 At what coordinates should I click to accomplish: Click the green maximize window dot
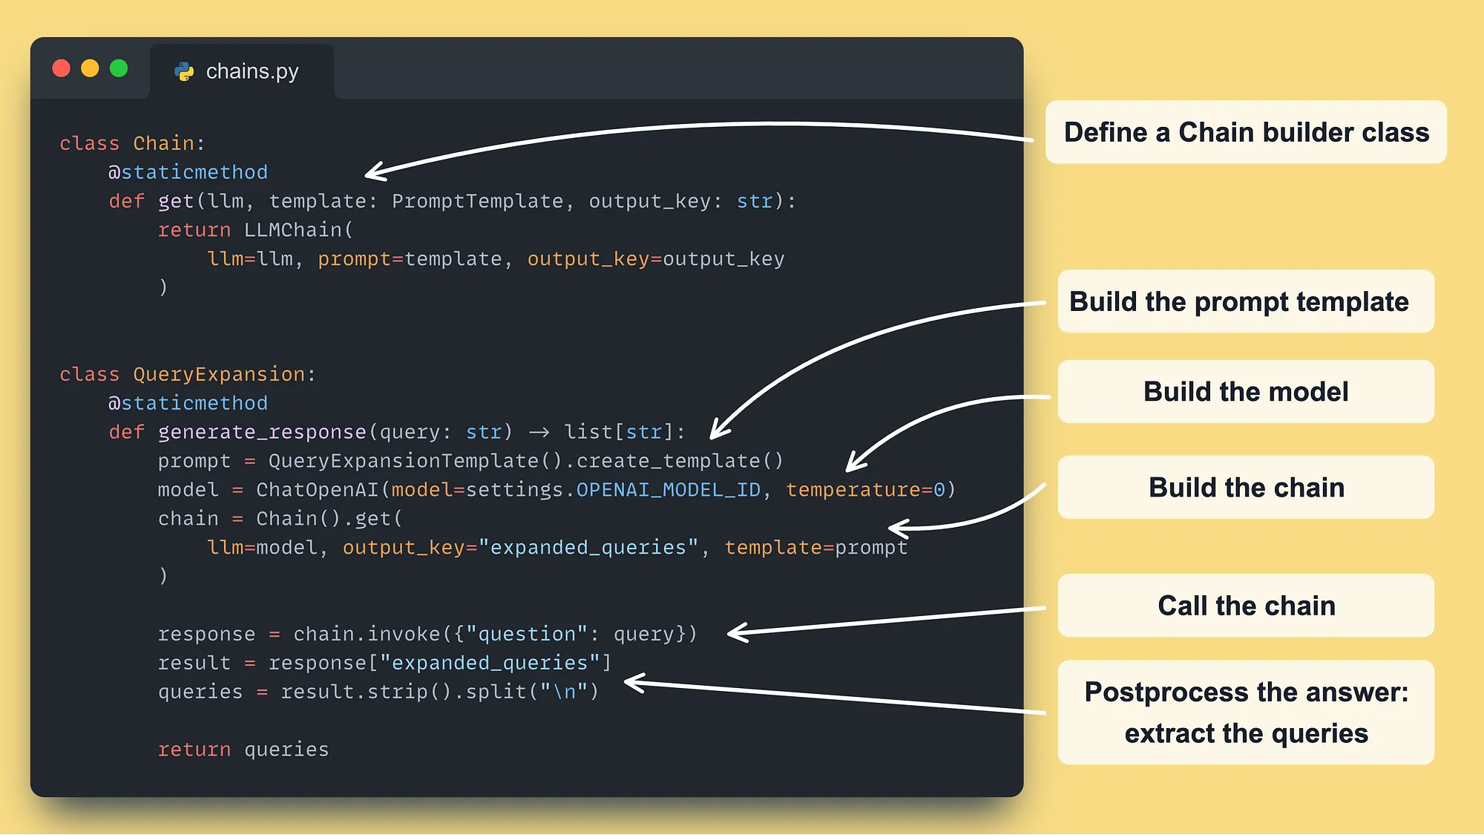tap(119, 69)
